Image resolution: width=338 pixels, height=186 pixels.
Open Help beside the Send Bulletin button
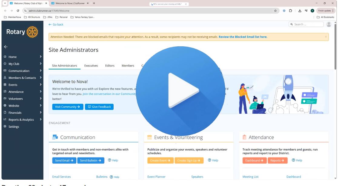click(x=113, y=160)
